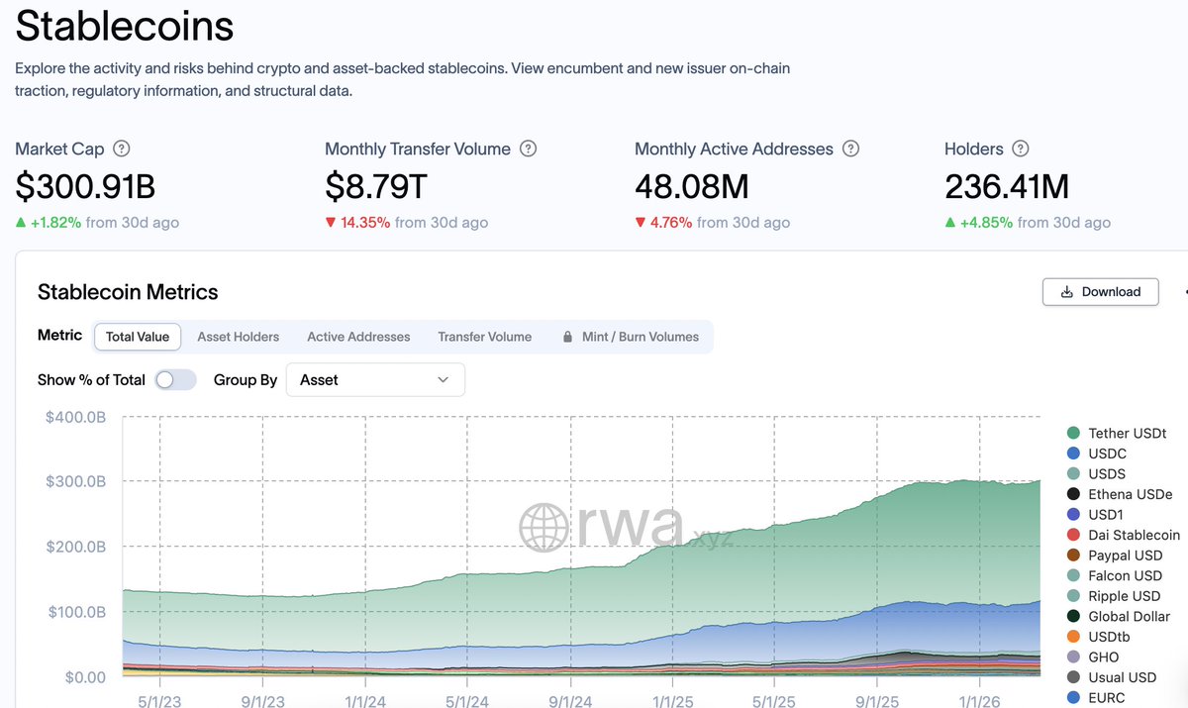Toggle the Paypal USD legend entry
The width and height of the screenshot is (1188, 708).
[x=1115, y=556]
